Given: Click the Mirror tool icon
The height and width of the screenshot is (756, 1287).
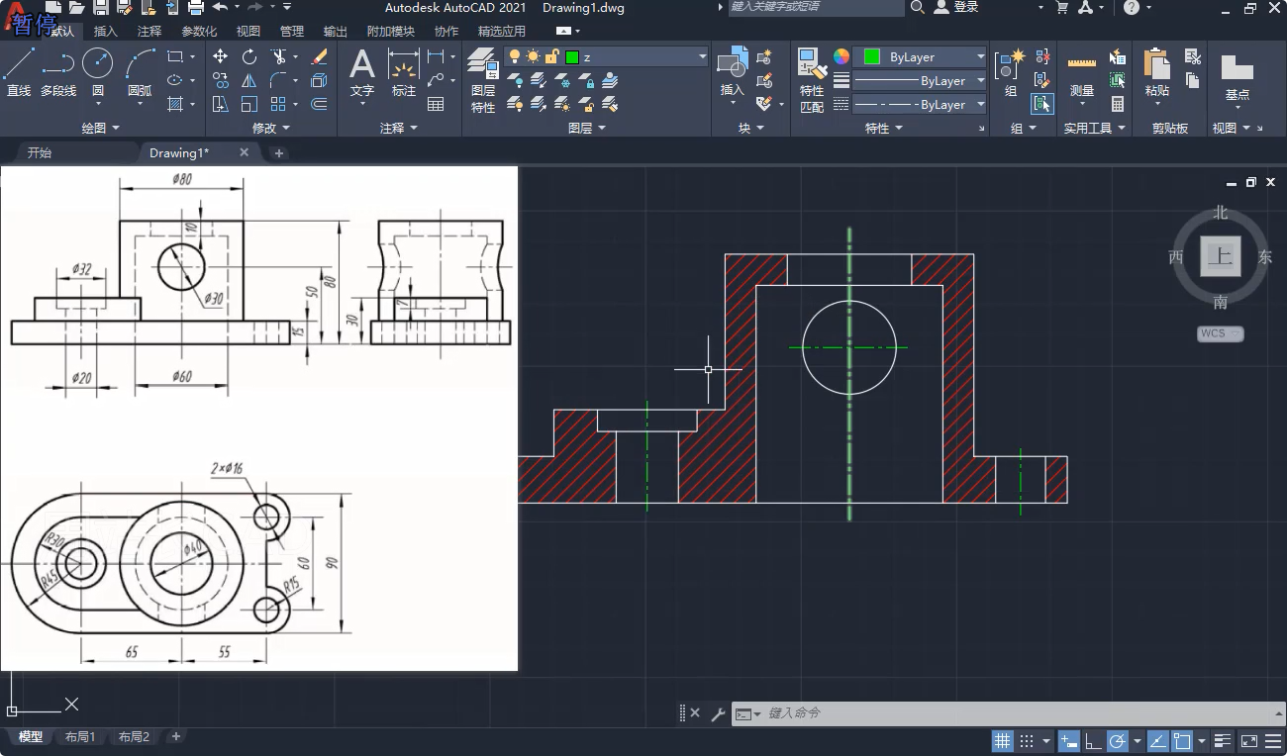Looking at the screenshot, I should coord(249,80).
